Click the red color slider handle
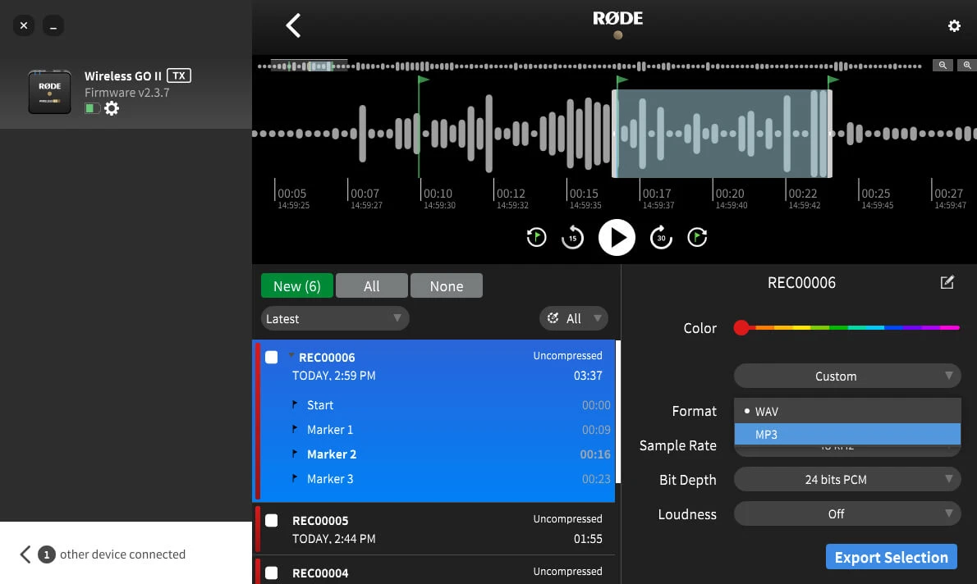The width and height of the screenshot is (977, 584). tap(741, 327)
